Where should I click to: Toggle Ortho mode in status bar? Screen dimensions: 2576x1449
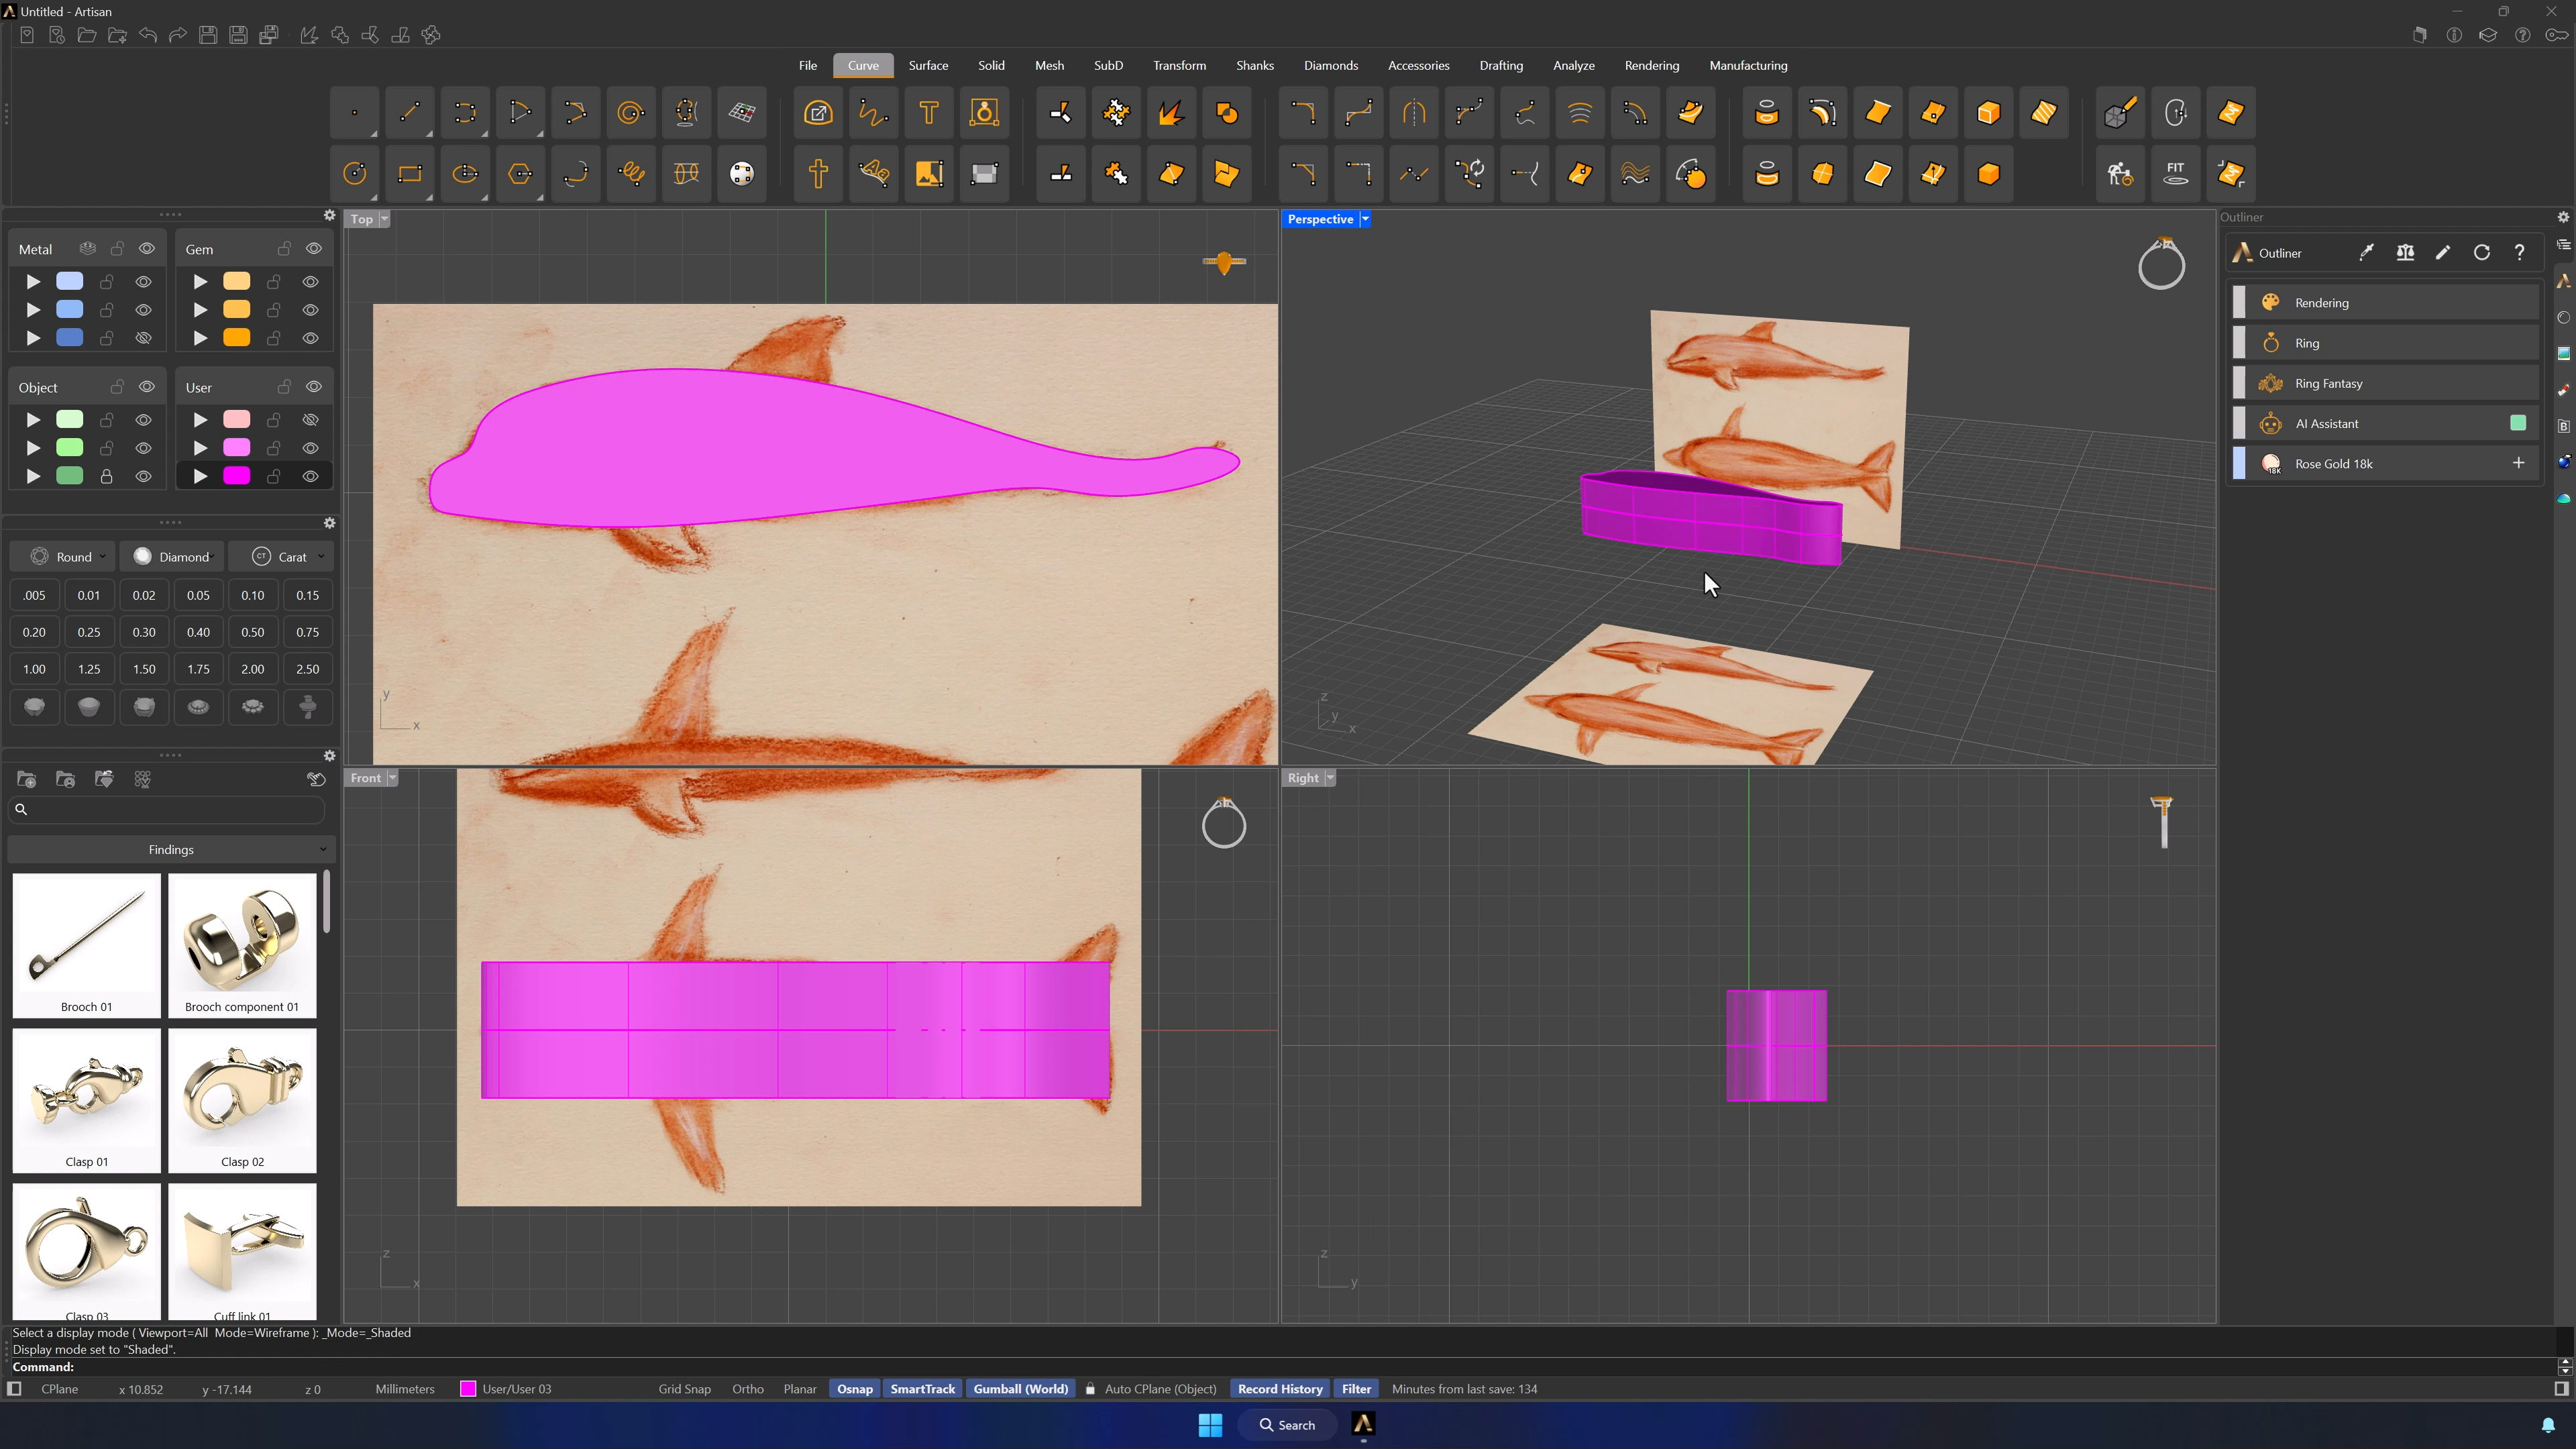(747, 1389)
